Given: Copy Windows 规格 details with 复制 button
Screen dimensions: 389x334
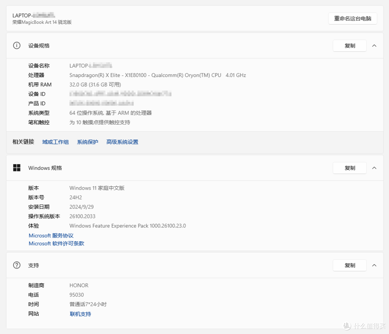Looking at the screenshot, I should click(x=349, y=168).
